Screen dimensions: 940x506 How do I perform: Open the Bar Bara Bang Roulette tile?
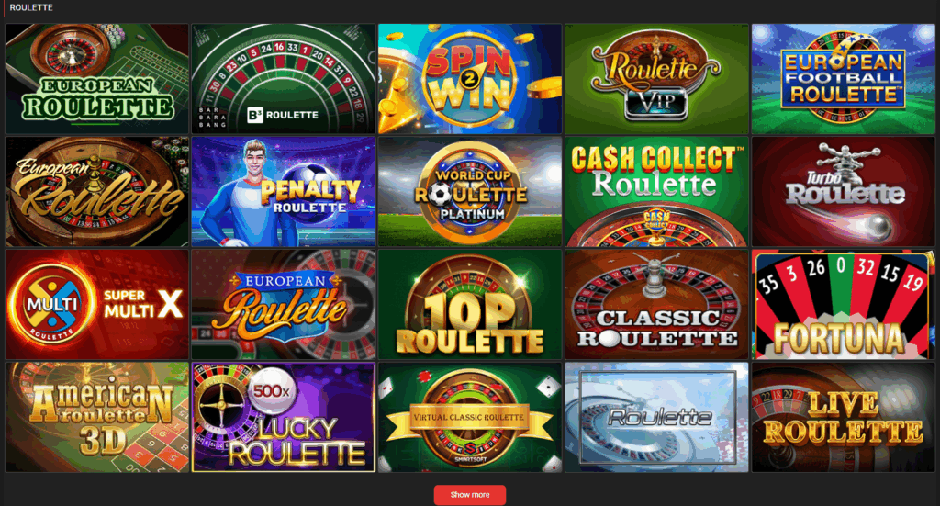click(x=284, y=79)
